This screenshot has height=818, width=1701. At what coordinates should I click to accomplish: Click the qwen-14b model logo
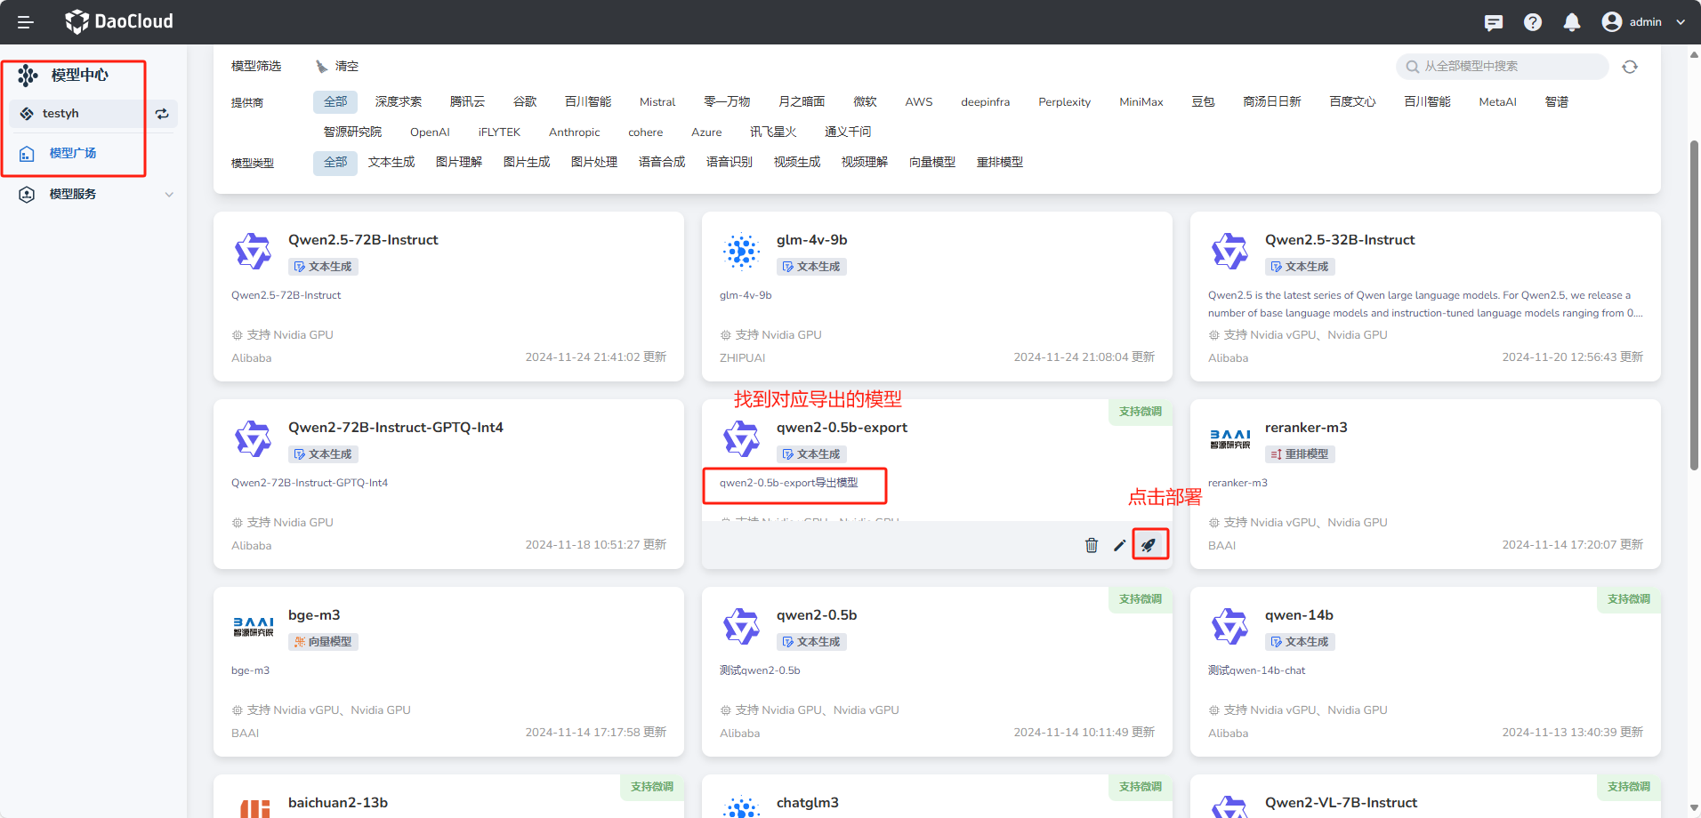[x=1229, y=627]
